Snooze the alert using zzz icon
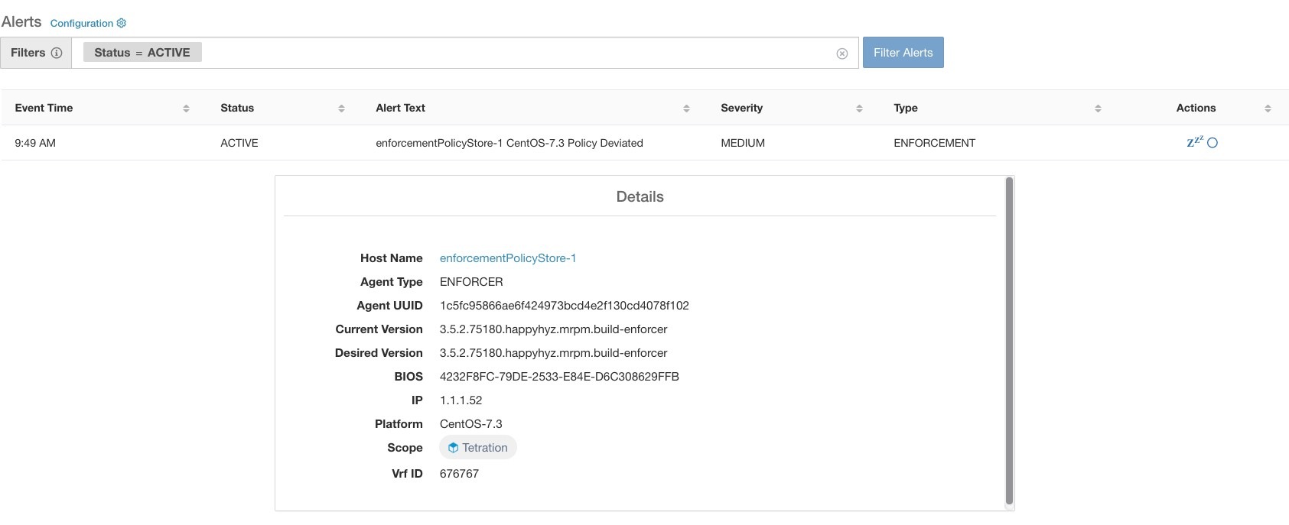Image resolution: width=1289 pixels, height=525 pixels. click(1194, 142)
